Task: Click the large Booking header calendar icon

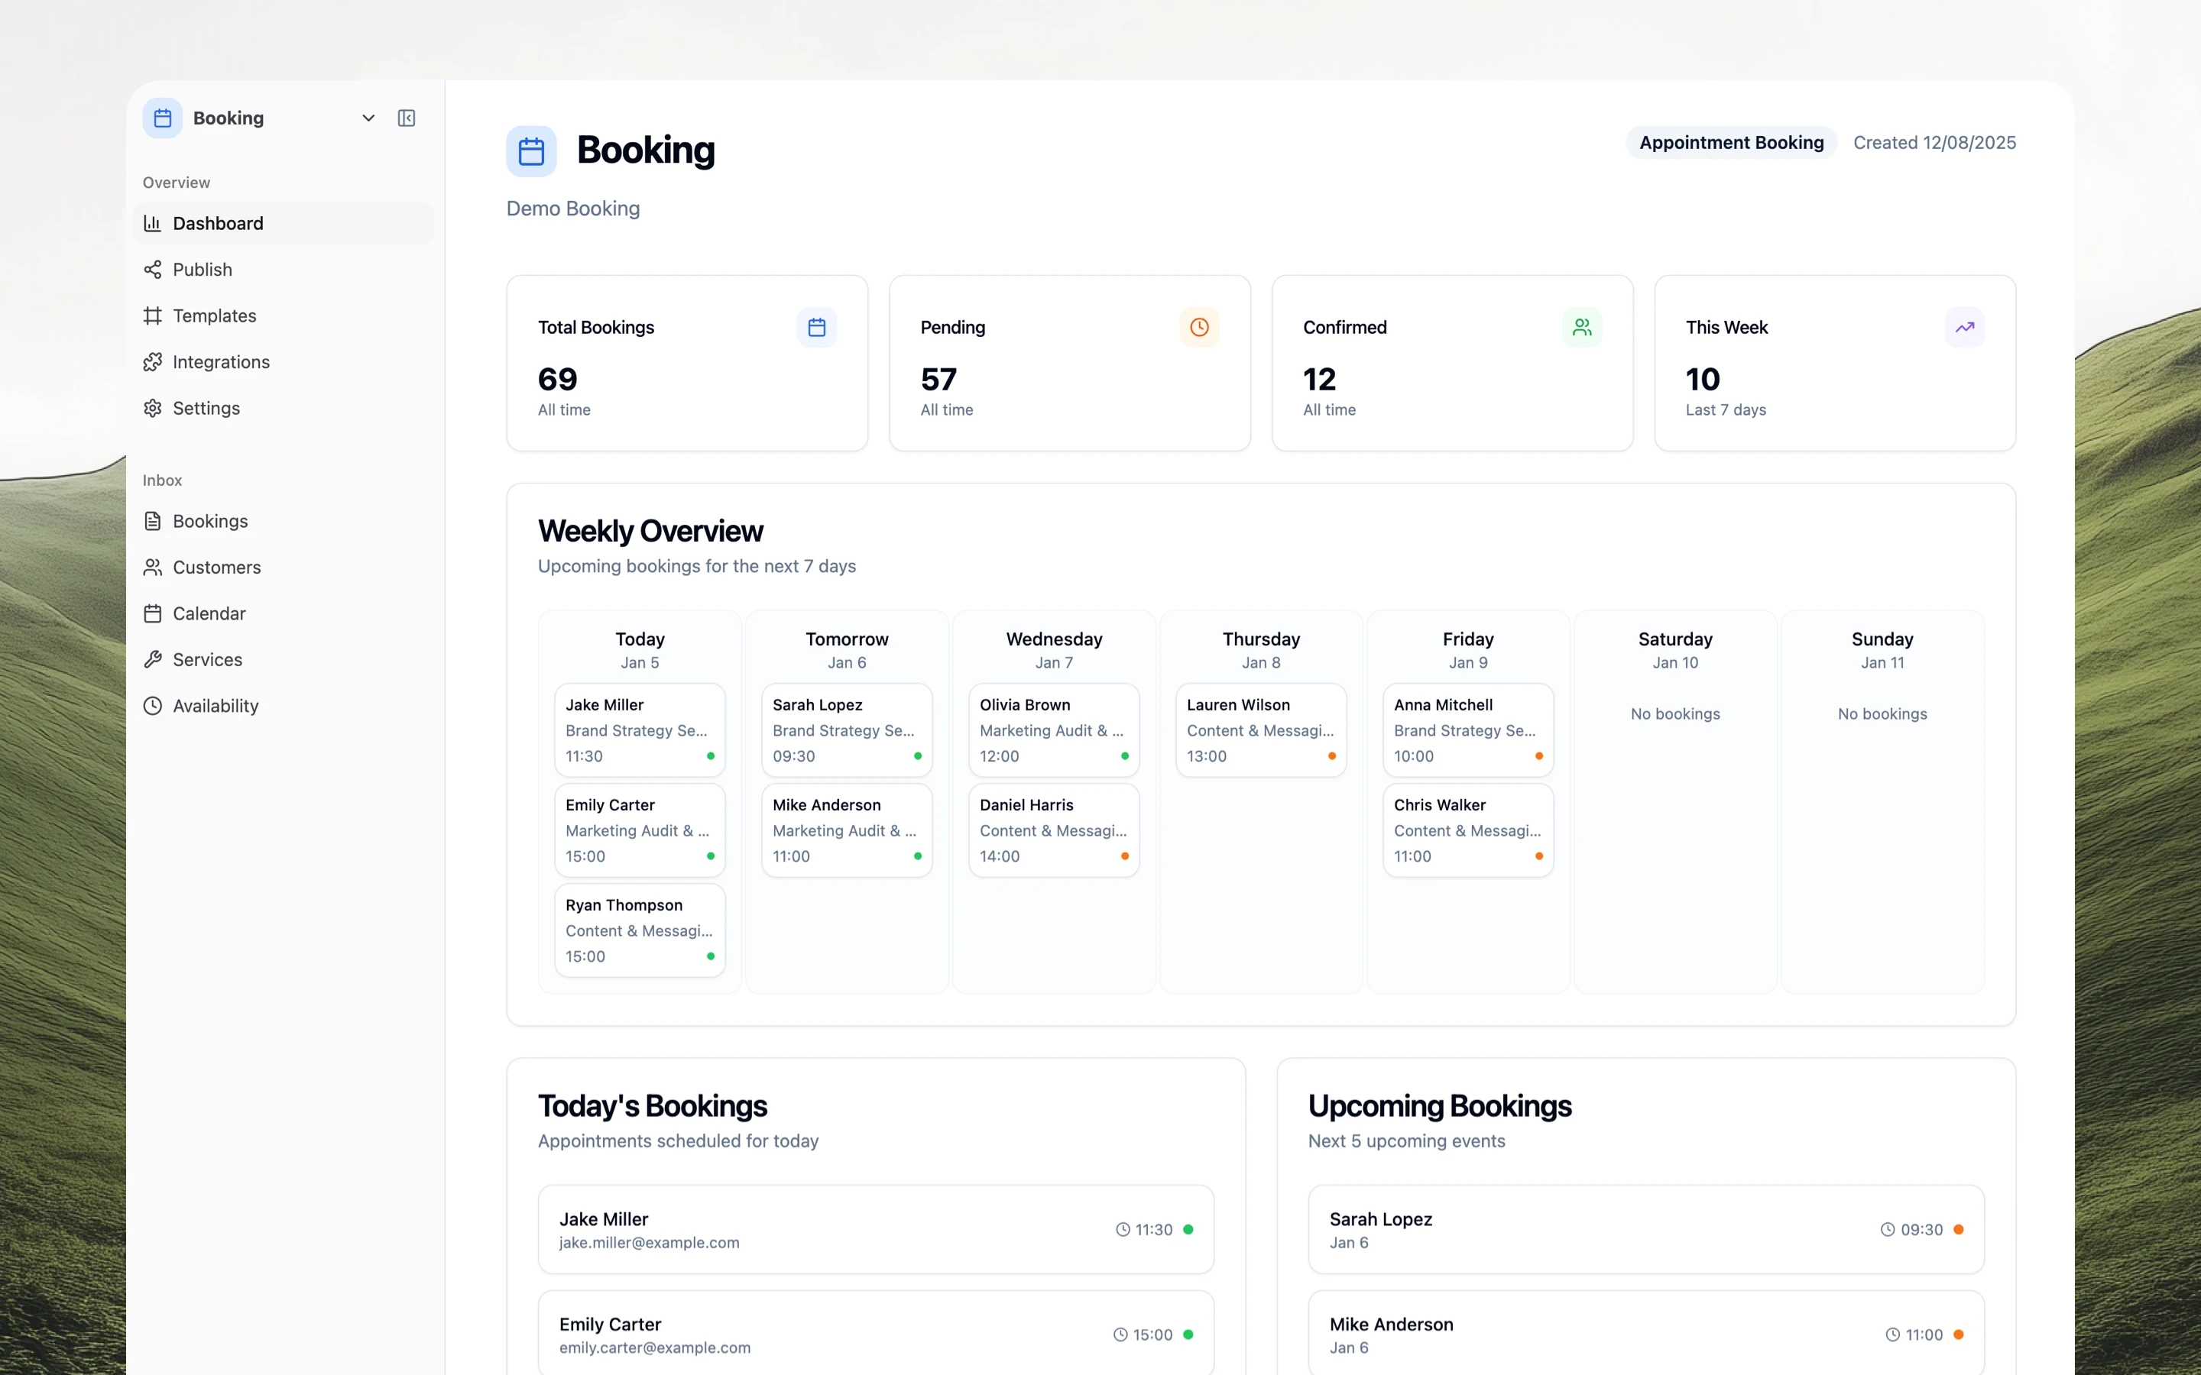Action: 531,151
